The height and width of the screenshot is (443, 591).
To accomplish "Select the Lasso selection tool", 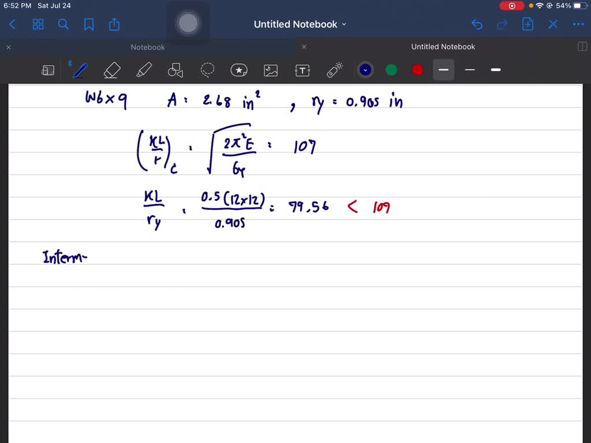I will [x=207, y=70].
